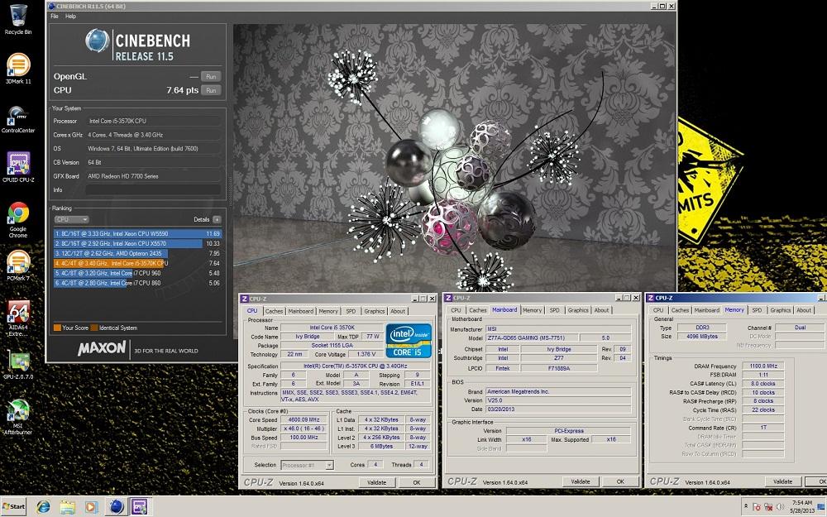Select ranking row i7 CPU 860

(x=137, y=283)
